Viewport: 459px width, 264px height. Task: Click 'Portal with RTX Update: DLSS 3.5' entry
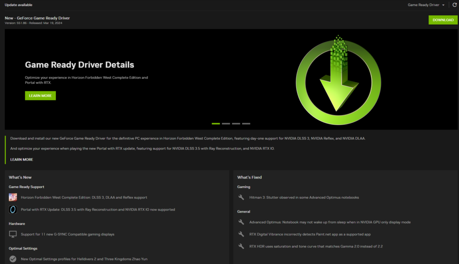tap(98, 209)
